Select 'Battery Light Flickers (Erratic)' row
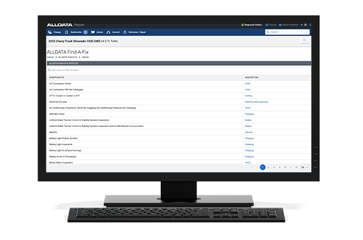The width and height of the screenshot is (363, 240). (179, 139)
